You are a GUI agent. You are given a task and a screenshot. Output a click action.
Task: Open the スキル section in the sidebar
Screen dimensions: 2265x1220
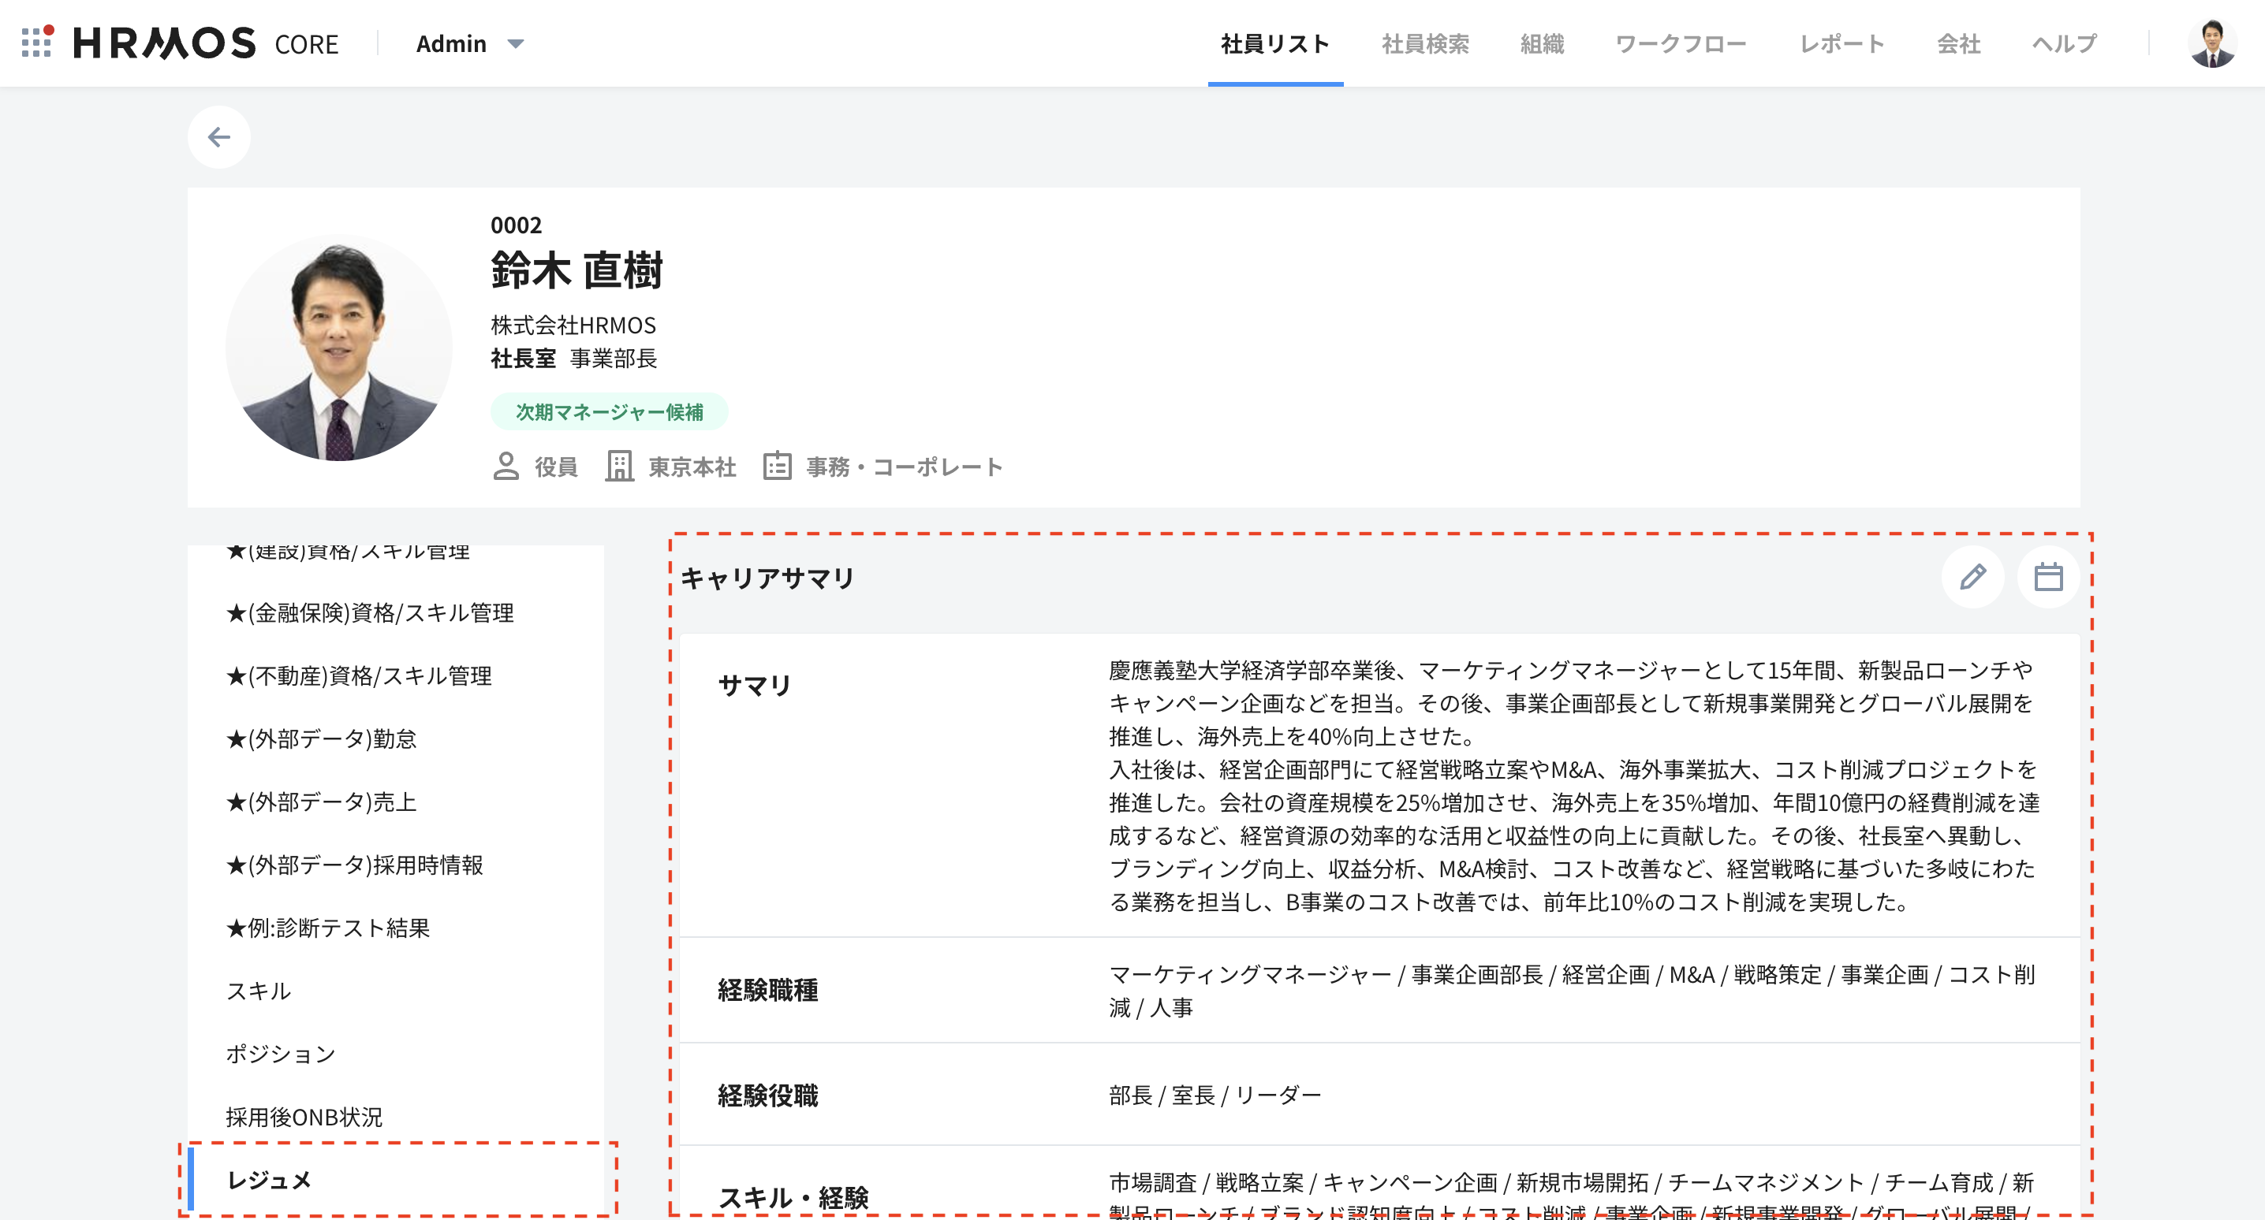point(259,991)
